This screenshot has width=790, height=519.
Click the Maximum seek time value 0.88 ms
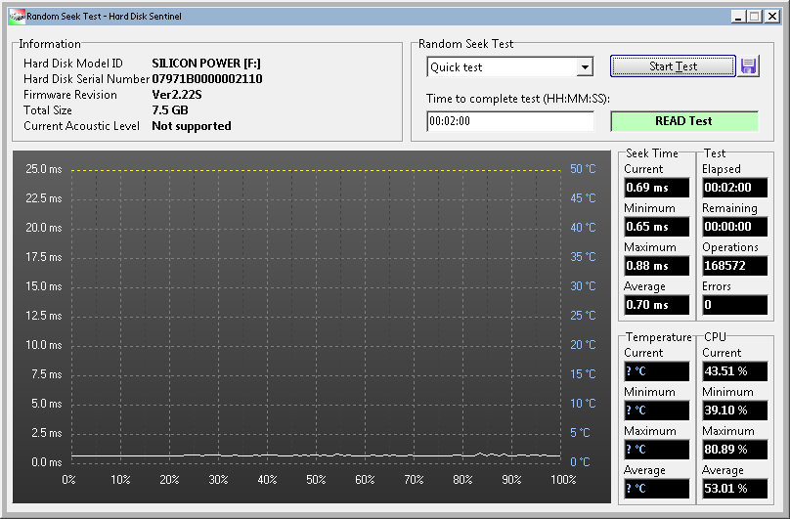coord(656,266)
